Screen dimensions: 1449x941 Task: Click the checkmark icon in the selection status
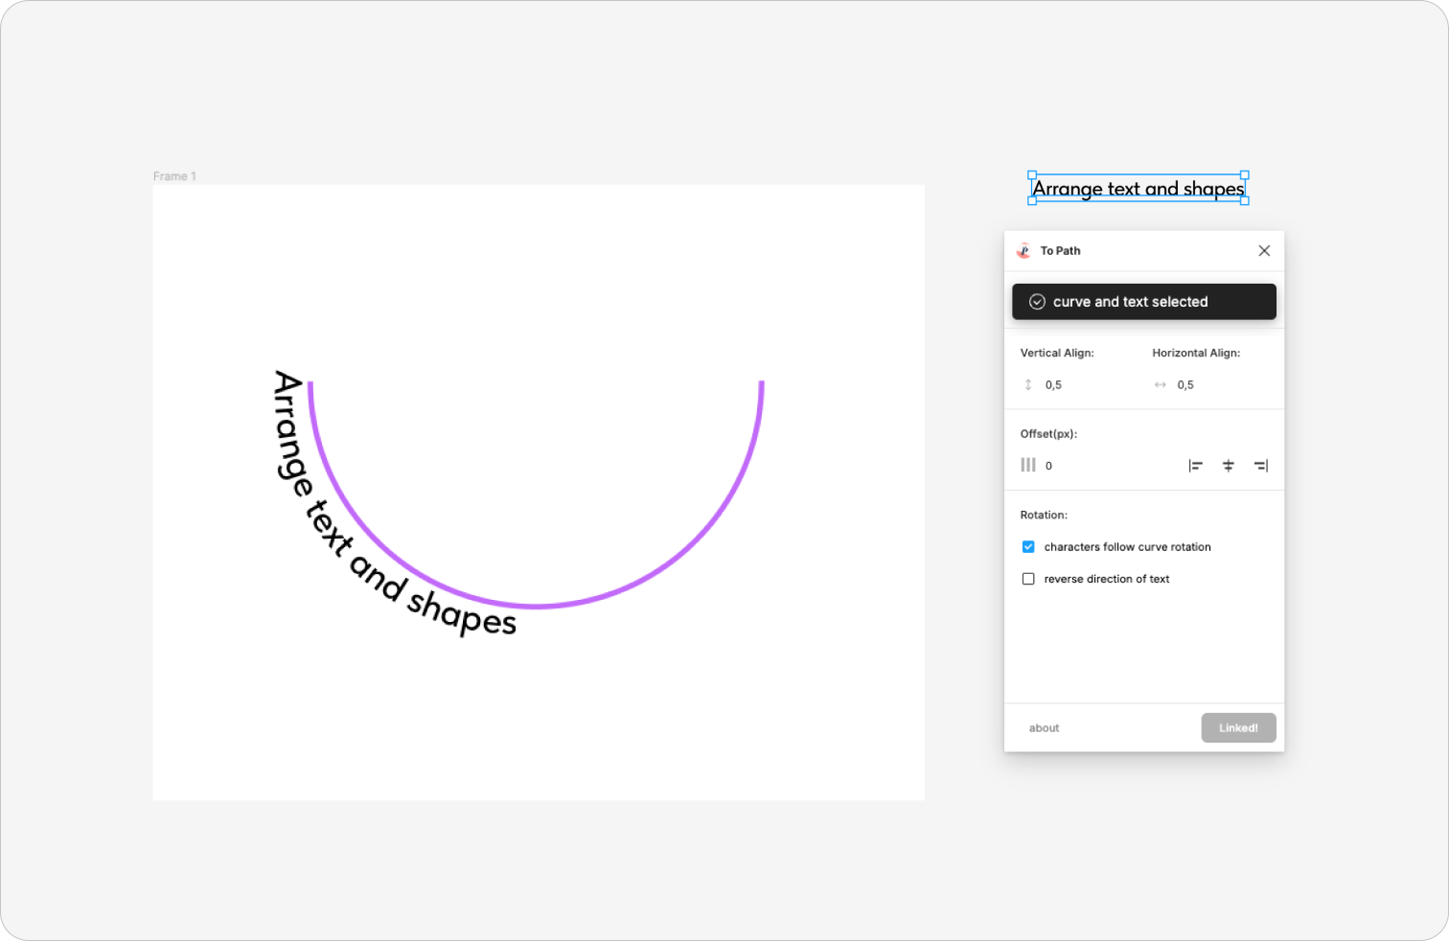click(1037, 301)
